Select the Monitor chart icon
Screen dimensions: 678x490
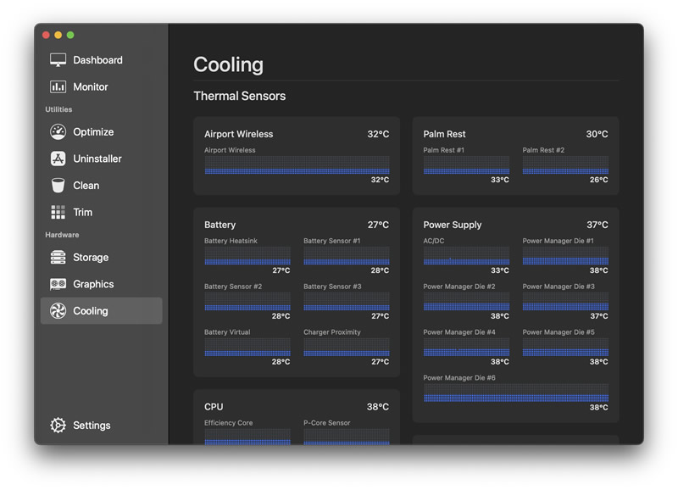58,87
